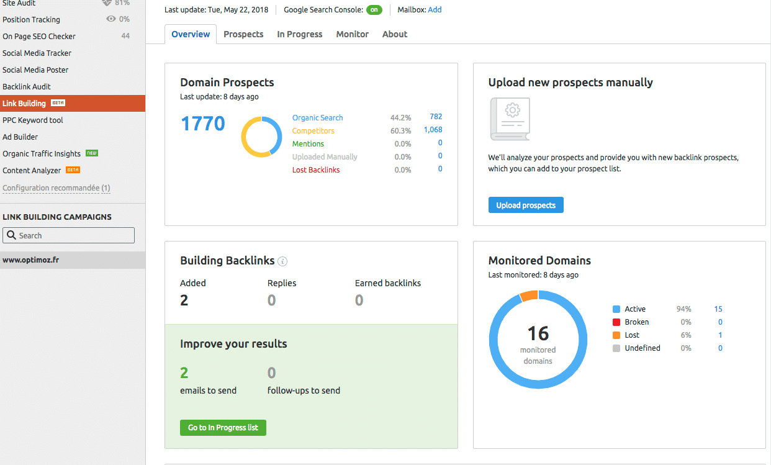Open Ad Builder tool
This screenshot has width=771, height=465.
20,137
